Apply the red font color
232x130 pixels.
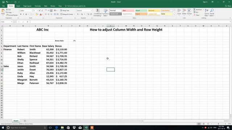pyautogui.click(x=41, y=14)
